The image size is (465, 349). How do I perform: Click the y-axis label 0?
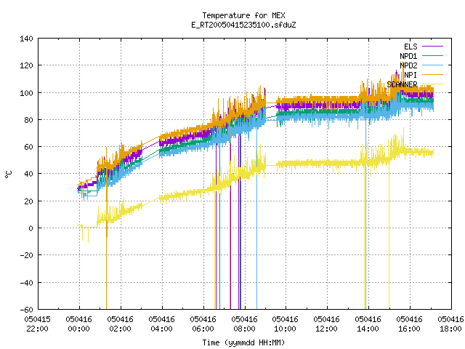(31, 228)
